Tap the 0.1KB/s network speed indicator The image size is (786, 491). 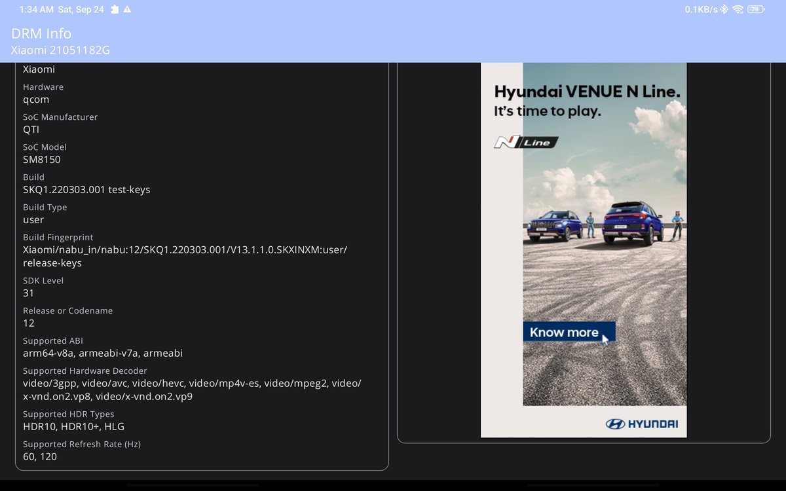(x=702, y=9)
